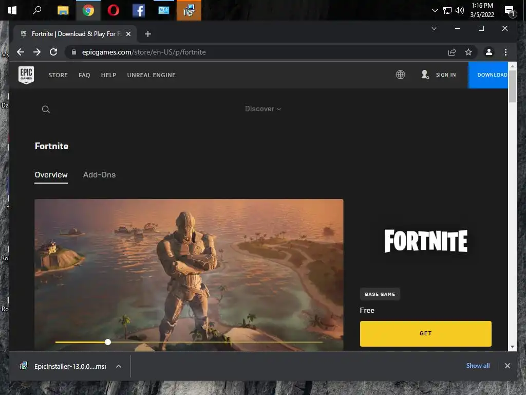This screenshot has height=395, width=526.
Task: Click the Free price label
Action: [x=367, y=310]
